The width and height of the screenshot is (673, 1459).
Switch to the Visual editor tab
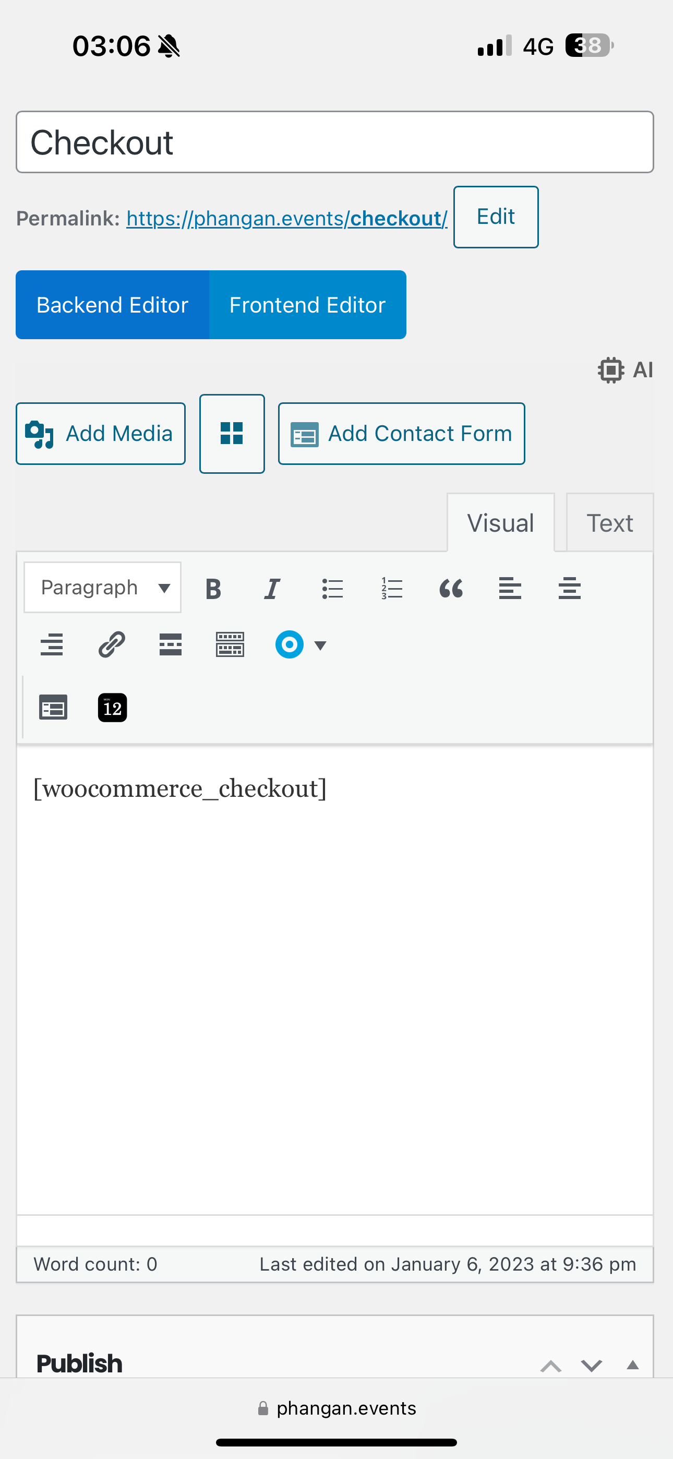(501, 523)
